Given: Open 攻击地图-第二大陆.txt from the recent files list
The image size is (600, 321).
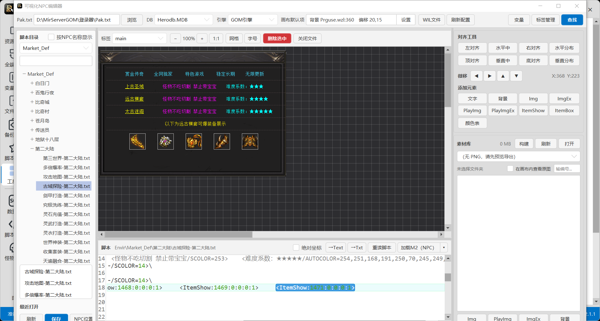Looking at the screenshot, I should tap(48, 283).
